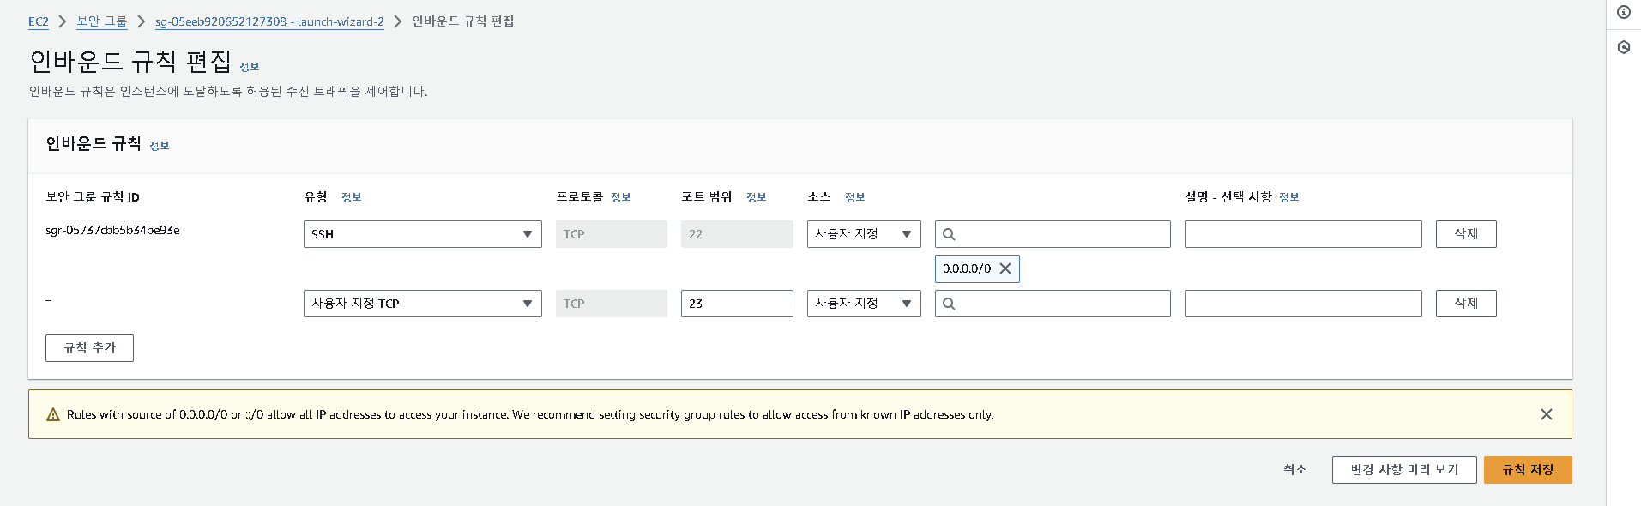Save rules with 규칙 저장 button
Viewport: 1641px width, 506px height.
pyautogui.click(x=1528, y=470)
